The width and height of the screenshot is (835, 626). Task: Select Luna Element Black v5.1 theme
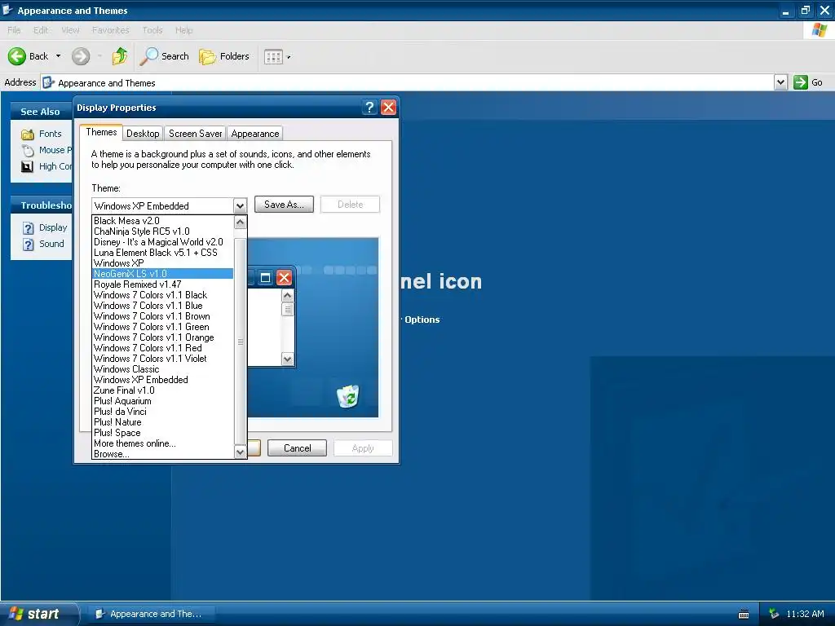pos(163,253)
